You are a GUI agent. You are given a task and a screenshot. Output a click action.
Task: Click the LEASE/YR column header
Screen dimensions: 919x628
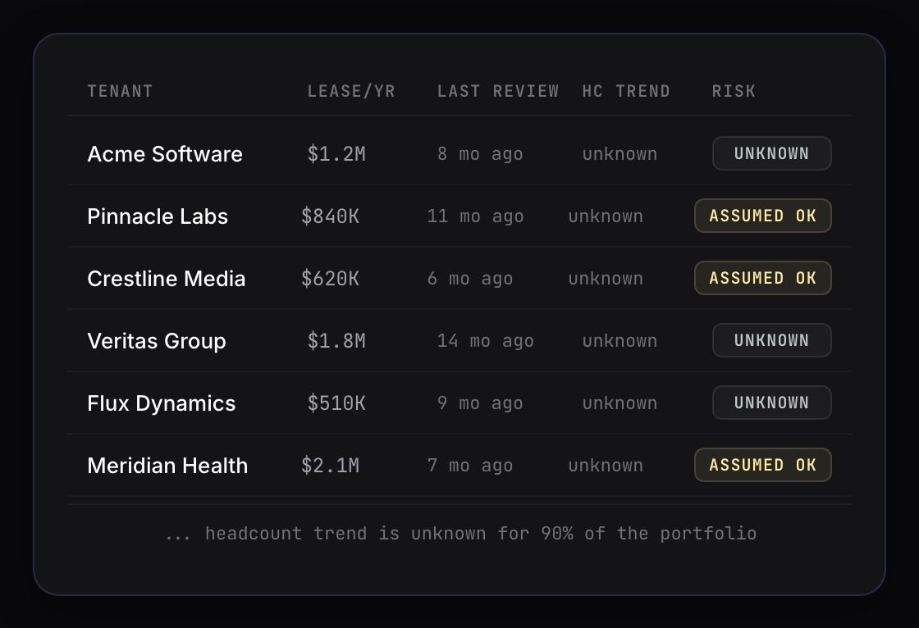click(351, 91)
